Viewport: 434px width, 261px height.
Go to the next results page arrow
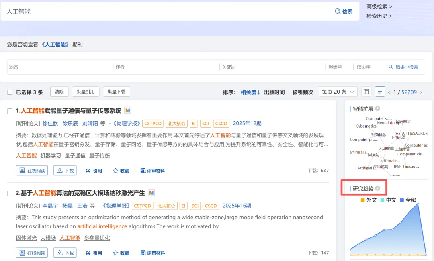point(421,92)
